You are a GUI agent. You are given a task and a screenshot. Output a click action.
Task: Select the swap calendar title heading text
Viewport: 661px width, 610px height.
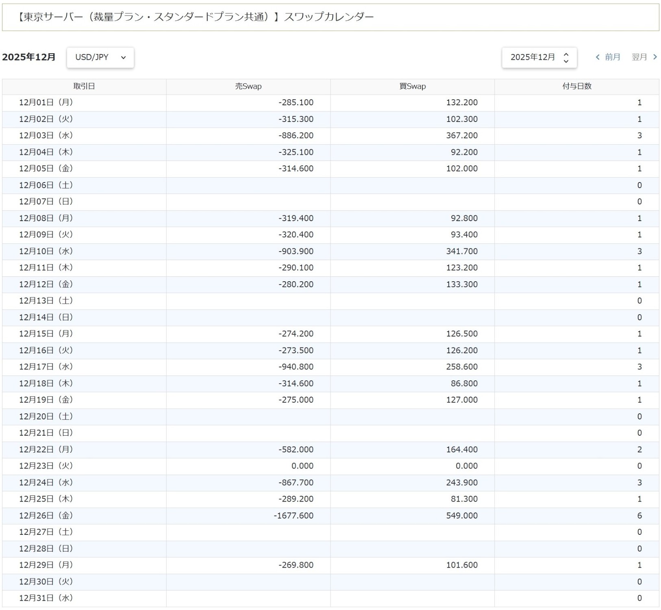coord(195,17)
